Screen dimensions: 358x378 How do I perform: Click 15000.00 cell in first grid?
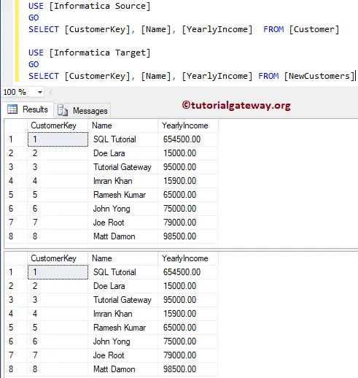point(187,153)
